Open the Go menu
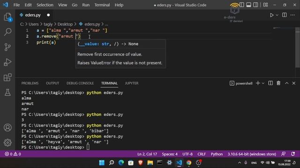Screen dimensions: 300x168 [x=75, y=5]
